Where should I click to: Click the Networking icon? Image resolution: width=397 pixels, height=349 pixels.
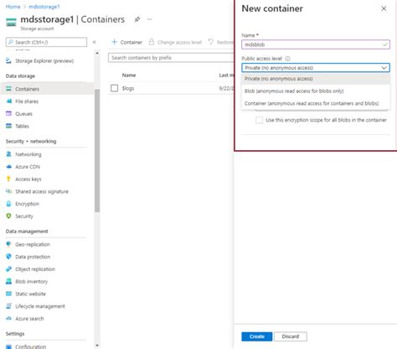[x=8, y=154]
